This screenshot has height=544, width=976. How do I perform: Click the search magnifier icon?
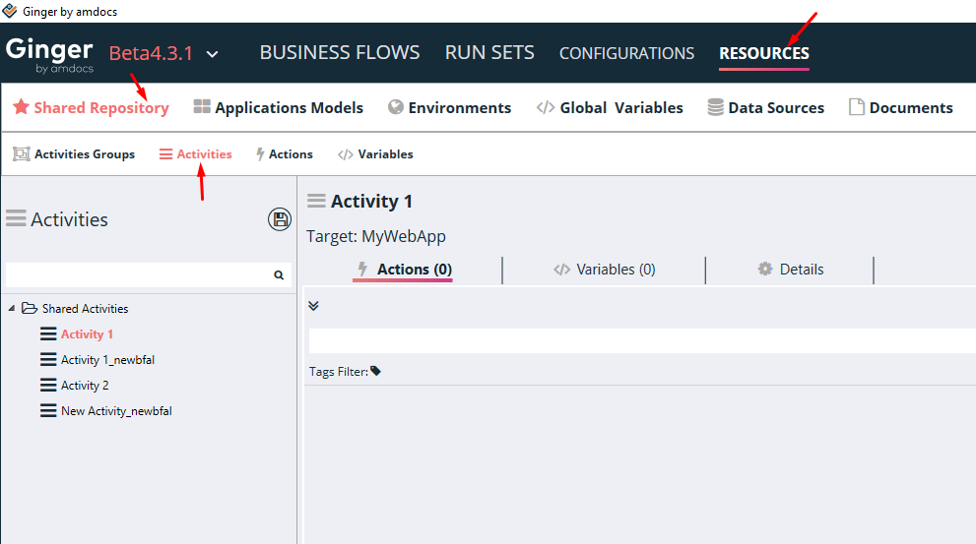pos(279,275)
